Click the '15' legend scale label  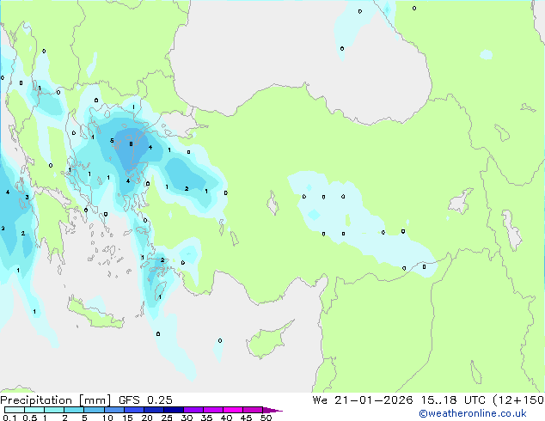[x=127, y=418]
